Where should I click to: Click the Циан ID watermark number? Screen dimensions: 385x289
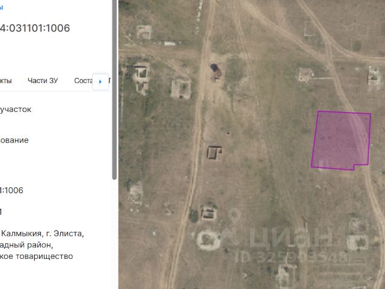(291, 257)
